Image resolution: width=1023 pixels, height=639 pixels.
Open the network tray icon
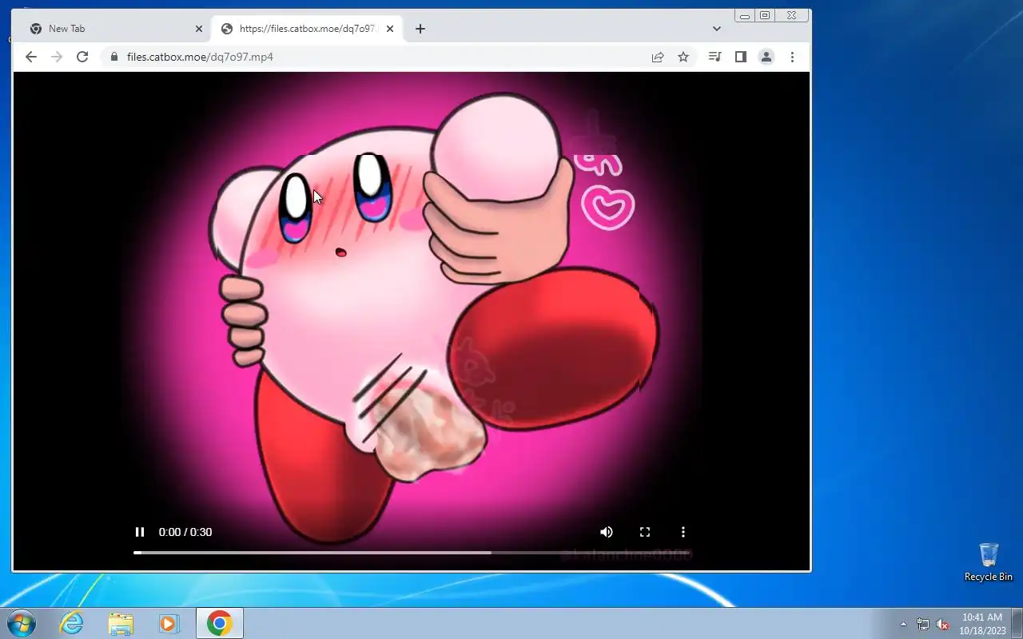tap(923, 624)
